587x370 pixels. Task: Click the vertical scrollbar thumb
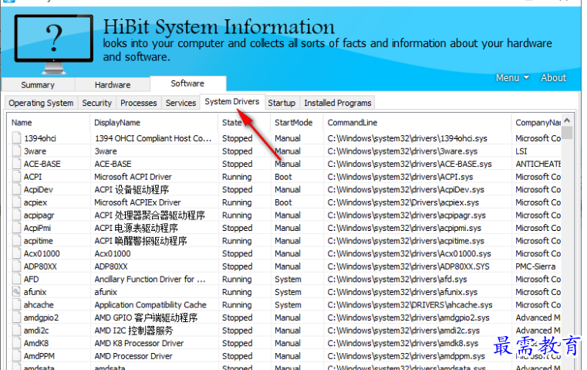coord(567,133)
